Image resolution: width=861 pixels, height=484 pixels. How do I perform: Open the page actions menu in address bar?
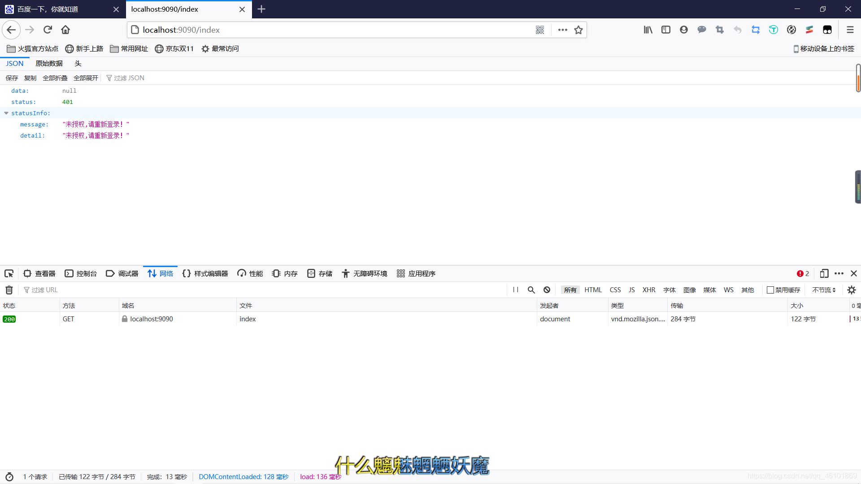[562, 30]
